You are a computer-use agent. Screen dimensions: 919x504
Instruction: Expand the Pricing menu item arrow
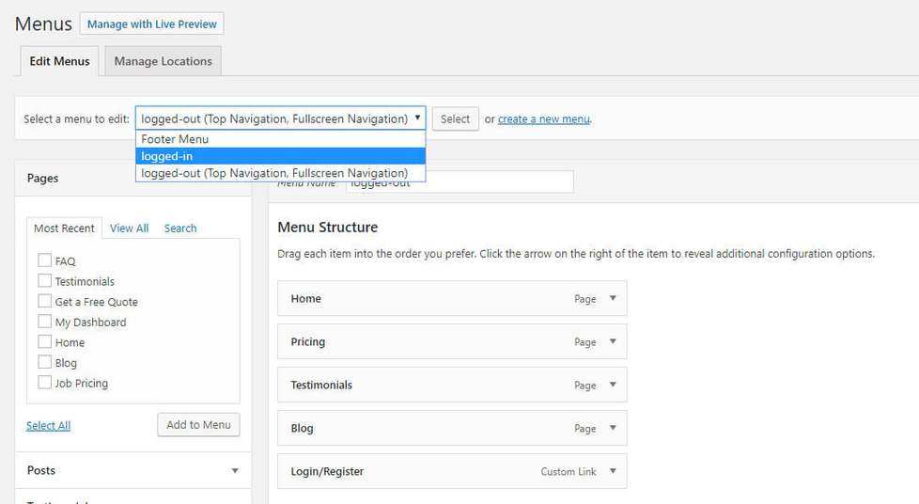[x=613, y=341]
